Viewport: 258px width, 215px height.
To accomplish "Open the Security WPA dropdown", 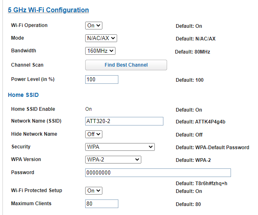I will [120, 147].
